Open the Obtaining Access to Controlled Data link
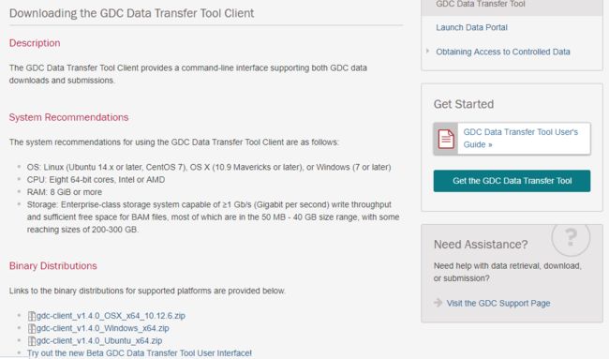Screen dimensions: 609x359 click(502, 52)
